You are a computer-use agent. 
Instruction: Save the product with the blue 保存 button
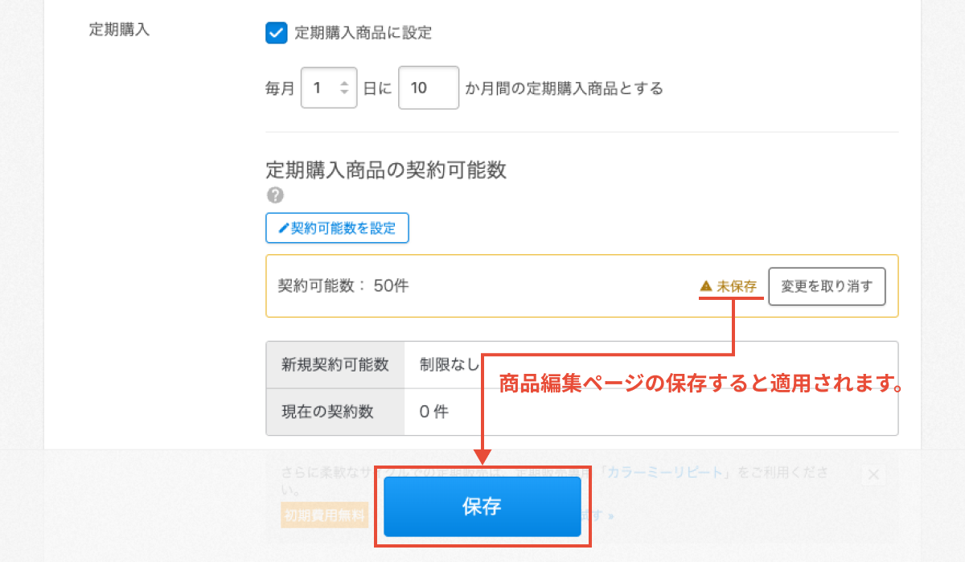[x=482, y=508]
